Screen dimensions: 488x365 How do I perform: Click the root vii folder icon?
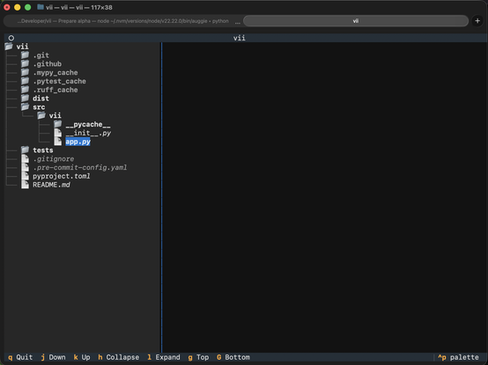point(9,47)
